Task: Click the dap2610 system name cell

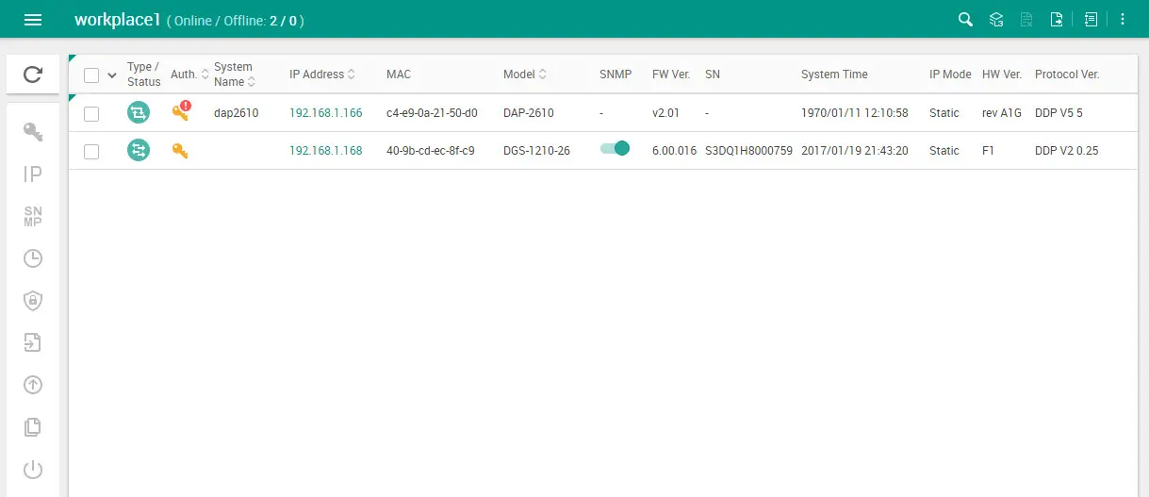Action: click(236, 113)
